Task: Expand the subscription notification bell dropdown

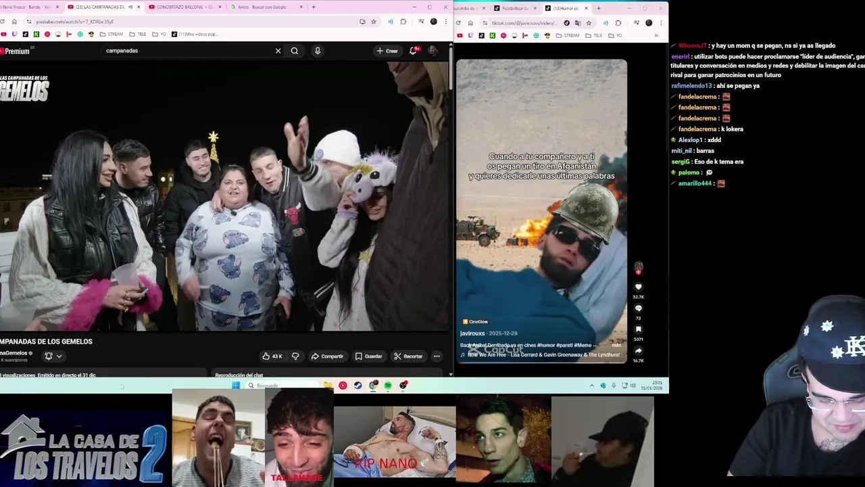Action: [x=53, y=356]
